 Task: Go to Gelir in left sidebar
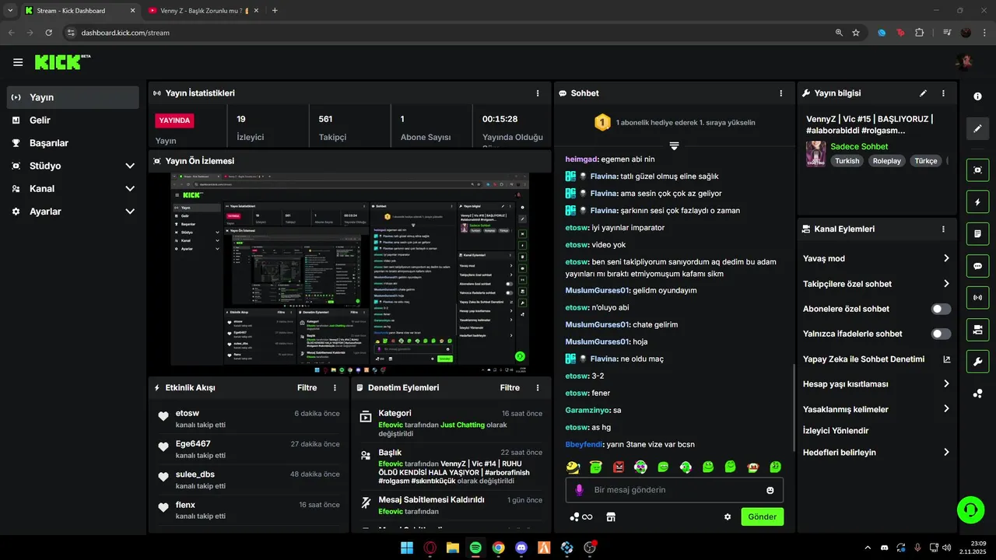click(73, 120)
